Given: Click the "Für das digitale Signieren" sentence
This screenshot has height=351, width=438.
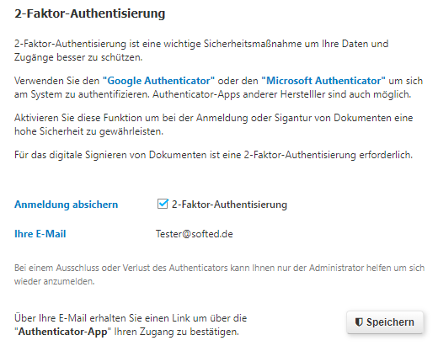Looking at the screenshot, I should click(x=213, y=155).
